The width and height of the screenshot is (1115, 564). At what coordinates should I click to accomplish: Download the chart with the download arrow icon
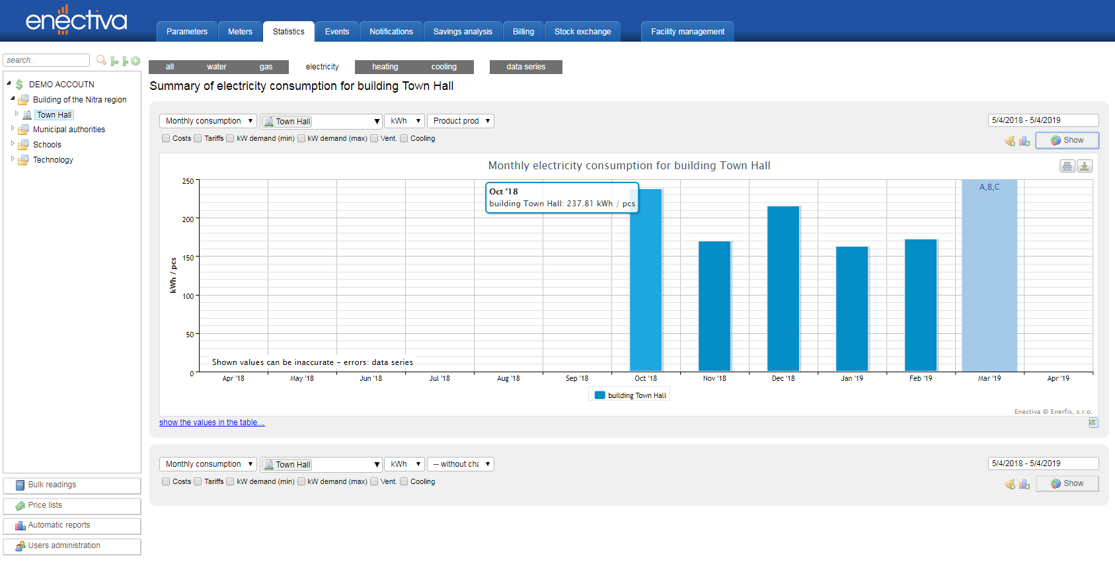pyautogui.click(x=1085, y=166)
